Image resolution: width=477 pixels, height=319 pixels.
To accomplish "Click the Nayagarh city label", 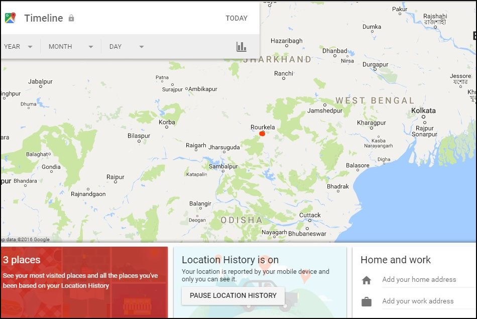I will coord(274,232).
